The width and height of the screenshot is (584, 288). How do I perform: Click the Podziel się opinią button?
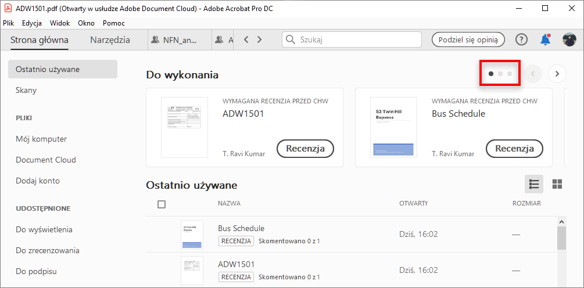coord(468,39)
